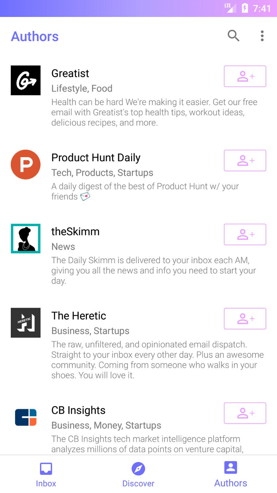Go to the Discover tab
This screenshot has height=493, width=277.
(138, 475)
